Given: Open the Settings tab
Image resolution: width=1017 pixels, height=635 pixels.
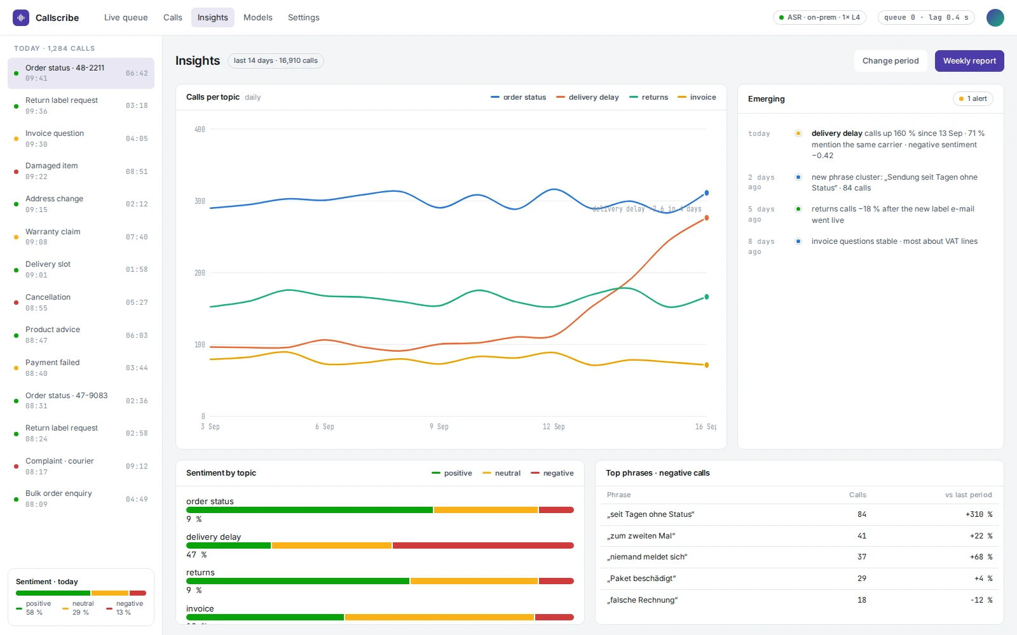Looking at the screenshot, I should coord(304,18).
